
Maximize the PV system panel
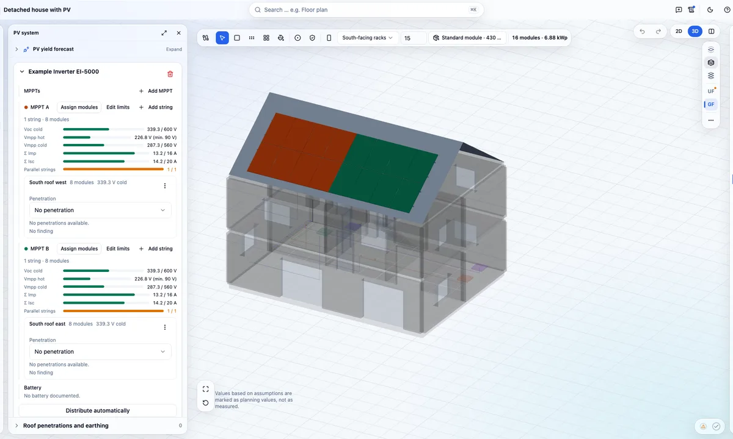tap(164, 33)
